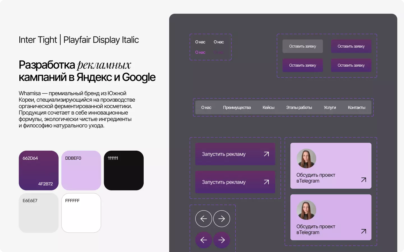This screenshot has width=404, height=252.
Task: Select the 662D64 purple gradient swatch
Action: [39, 171]
